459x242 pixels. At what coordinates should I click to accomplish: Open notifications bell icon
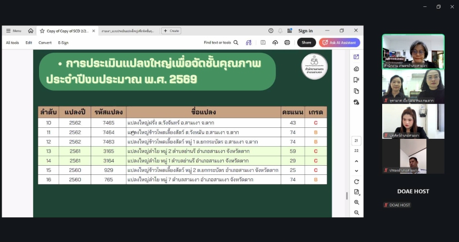(281, 31)
